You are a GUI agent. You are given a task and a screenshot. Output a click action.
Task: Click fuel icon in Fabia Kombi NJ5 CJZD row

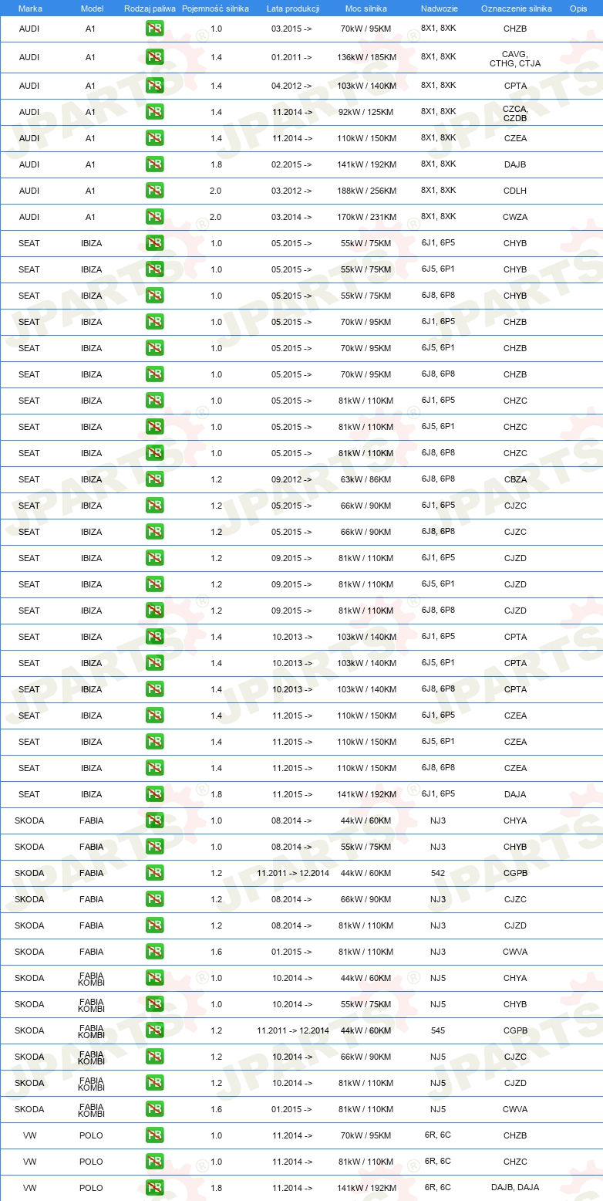click(154, 1083)
